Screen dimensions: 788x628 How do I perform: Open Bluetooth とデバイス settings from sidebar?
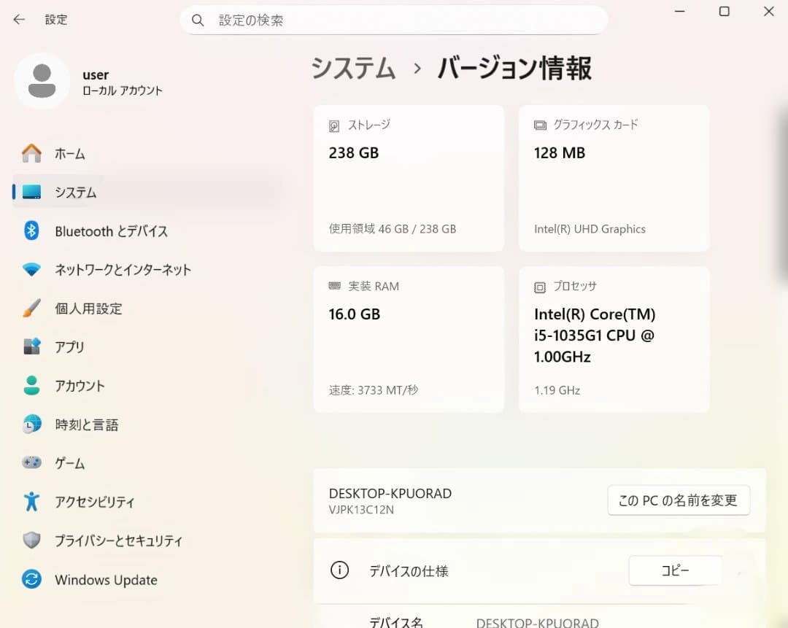(109, 231)
